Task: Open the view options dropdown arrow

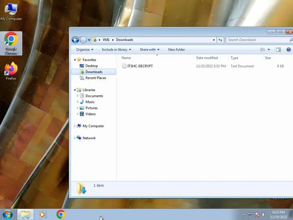Action: pyautogui.click(x=269, y=50)
